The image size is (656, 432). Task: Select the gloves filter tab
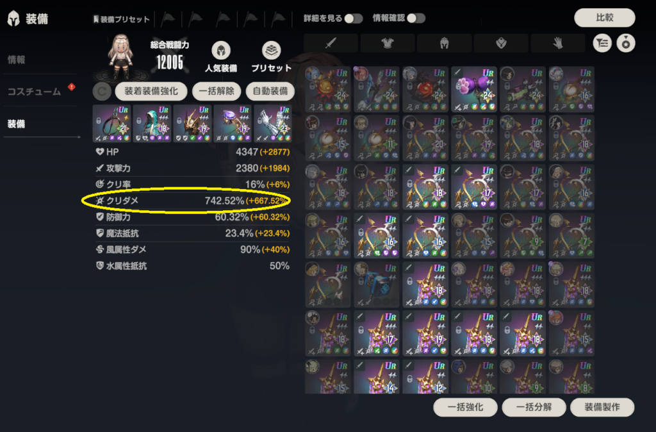point(558,43)
